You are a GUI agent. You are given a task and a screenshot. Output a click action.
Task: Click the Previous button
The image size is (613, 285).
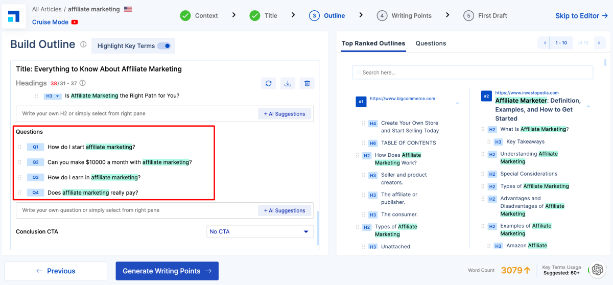point(56,271)
